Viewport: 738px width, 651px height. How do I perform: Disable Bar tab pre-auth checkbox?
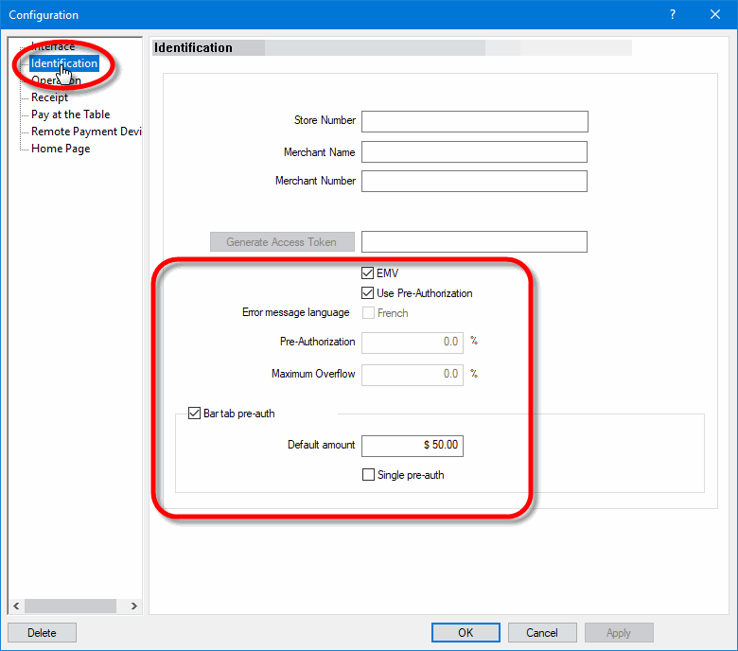[195, 413]
